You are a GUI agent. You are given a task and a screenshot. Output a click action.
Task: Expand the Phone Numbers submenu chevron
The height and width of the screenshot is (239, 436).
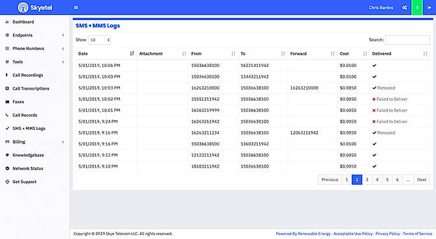tap(63, 49)
